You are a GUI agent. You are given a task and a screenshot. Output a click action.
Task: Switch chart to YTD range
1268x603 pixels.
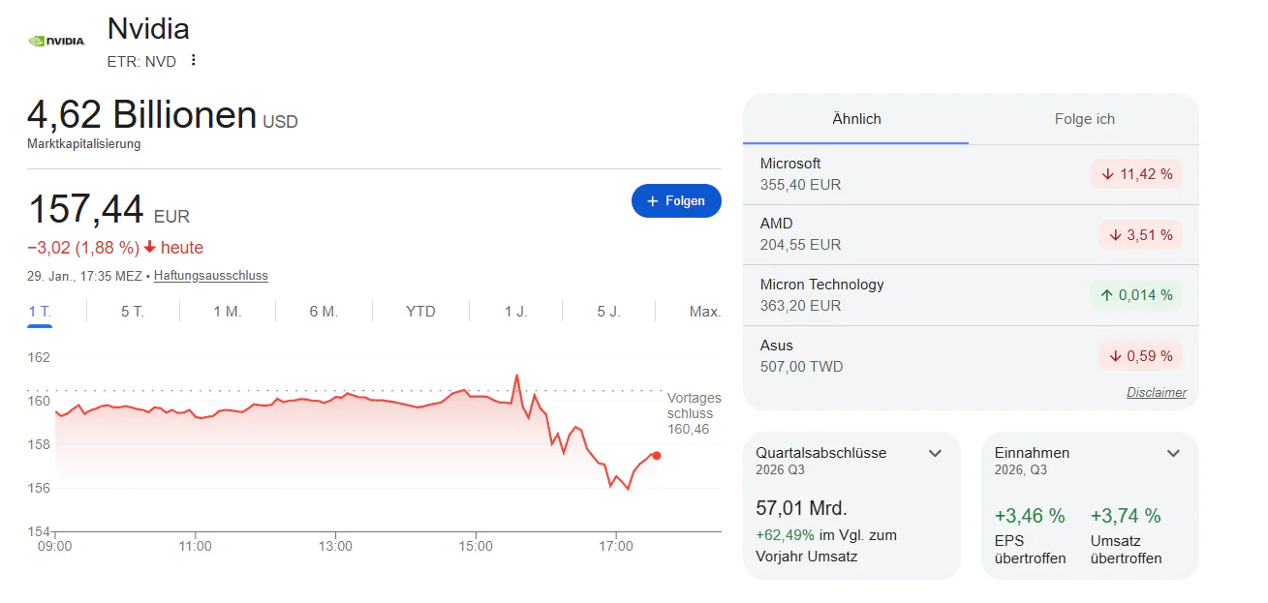point(420,312)
